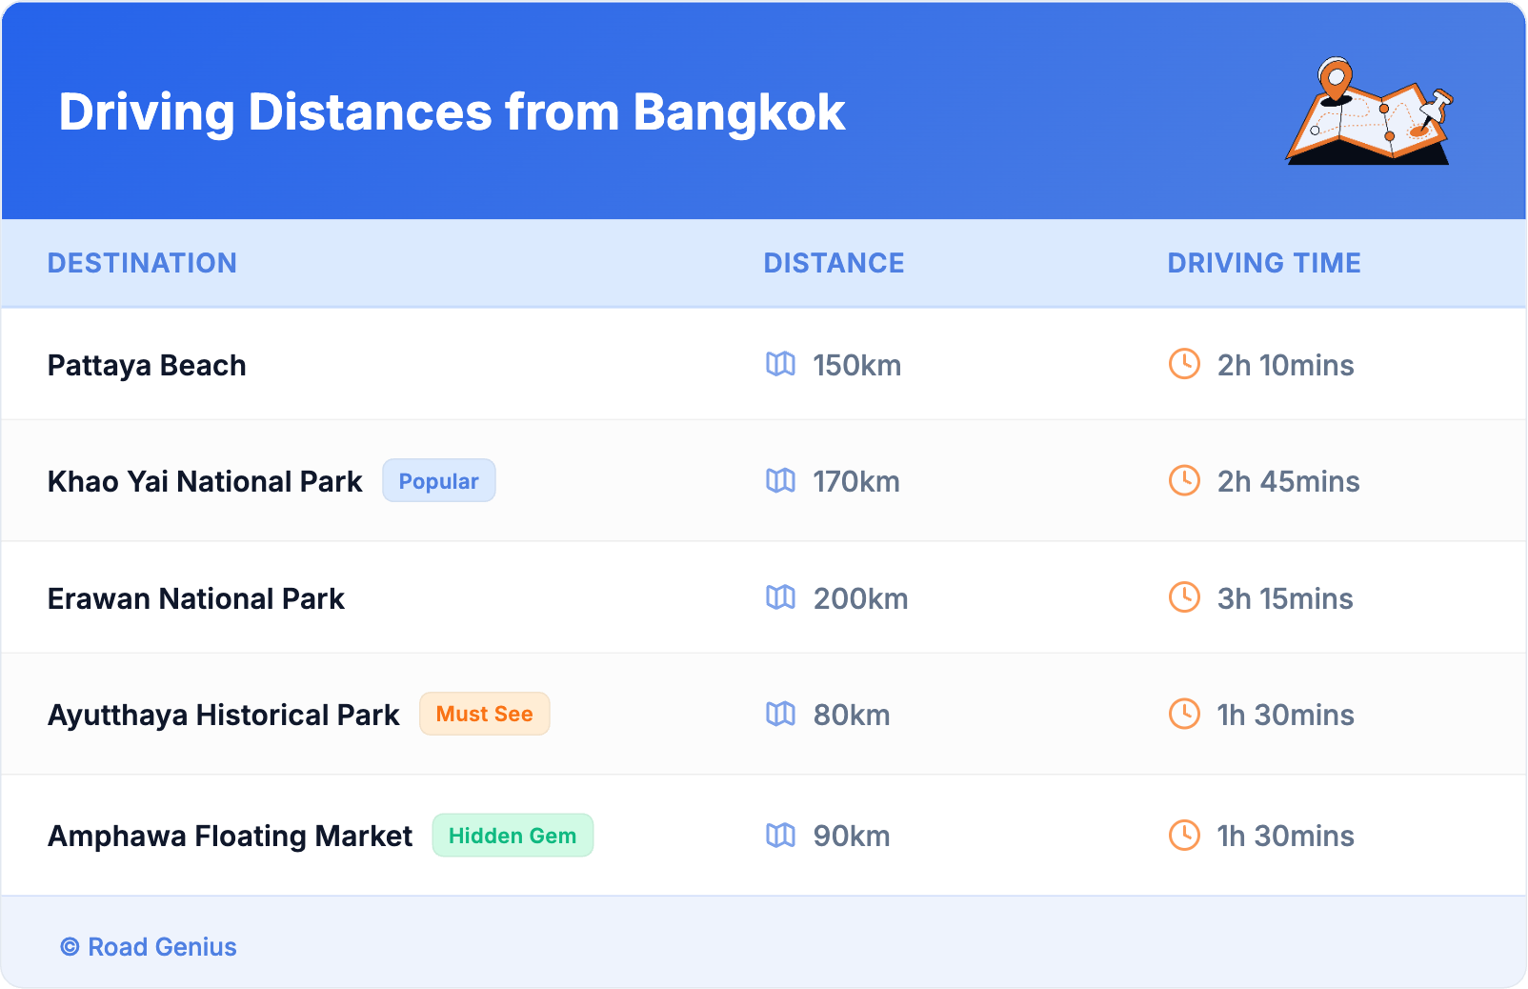Select the Must See badge

point(484,714)
